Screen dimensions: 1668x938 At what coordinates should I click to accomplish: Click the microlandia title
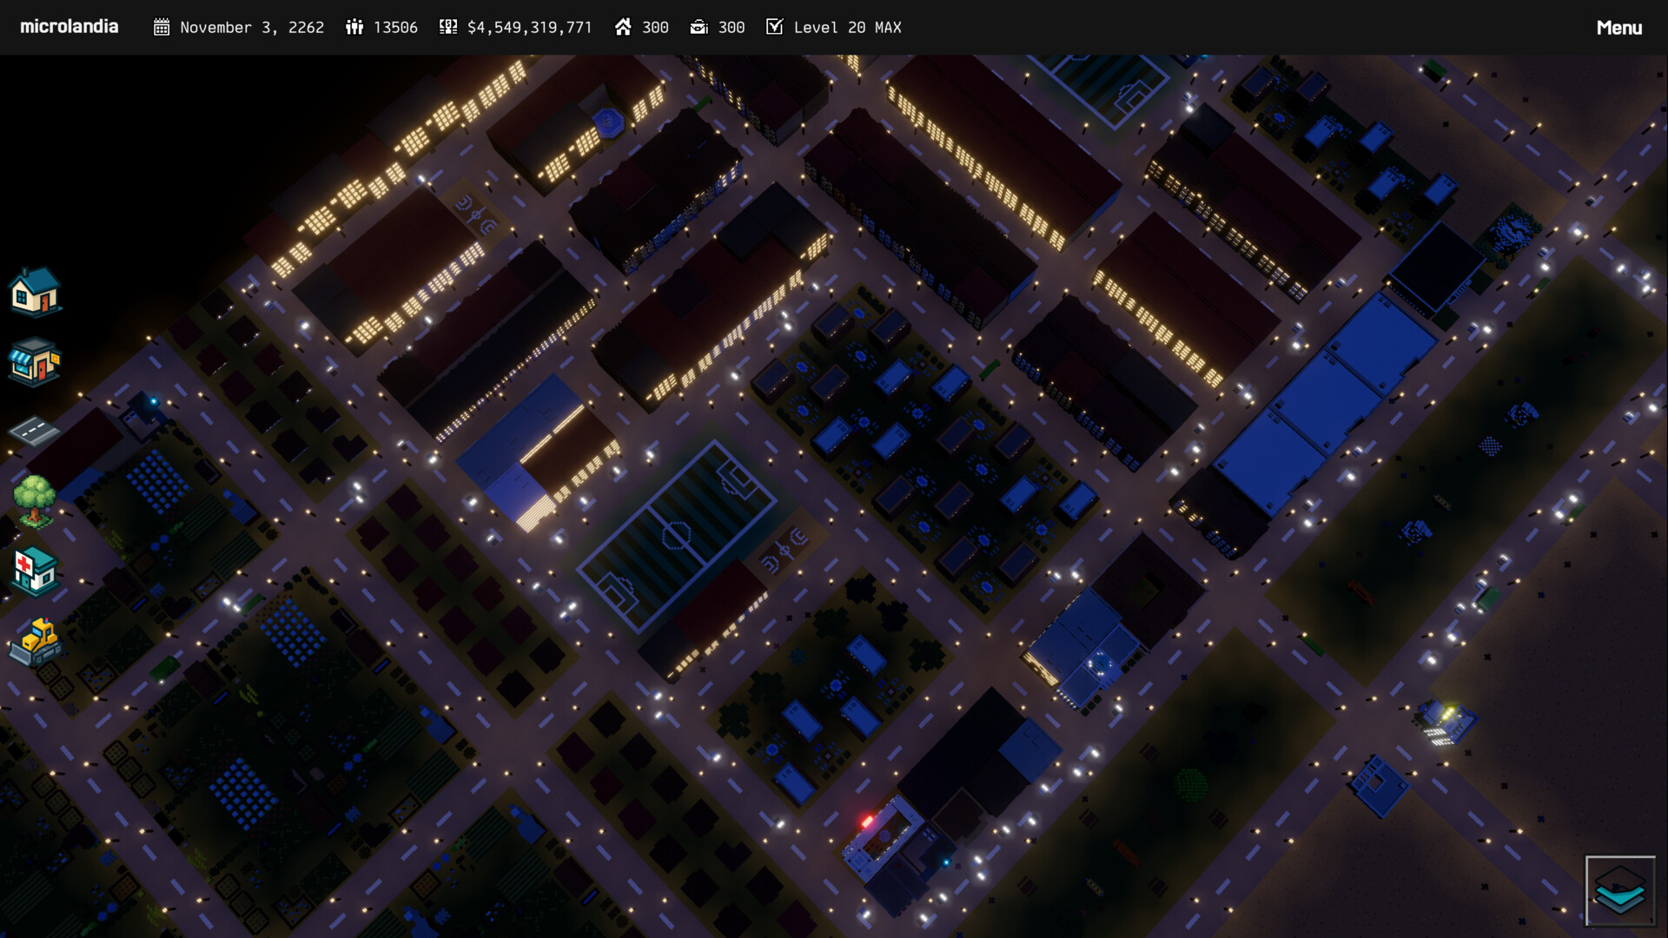coord(69,26)
